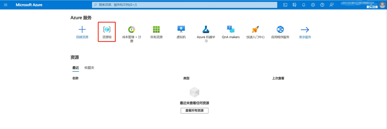Open the 应用程序服务 app services icon
The image size is (387, 129).
point(280,29)
